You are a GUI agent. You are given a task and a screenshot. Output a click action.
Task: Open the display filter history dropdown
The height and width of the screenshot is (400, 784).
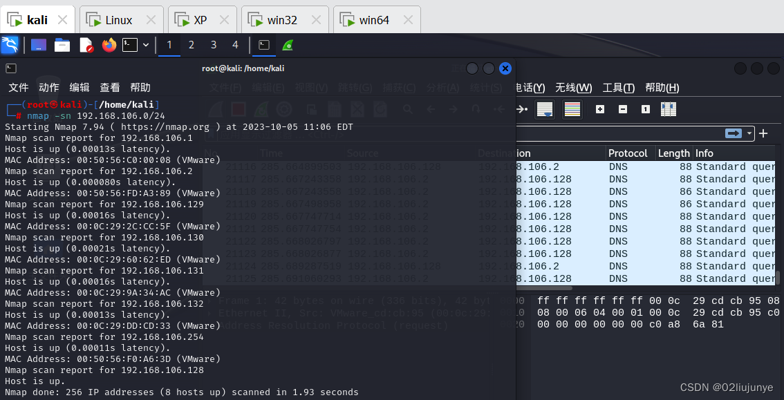(x=749, y=133)
